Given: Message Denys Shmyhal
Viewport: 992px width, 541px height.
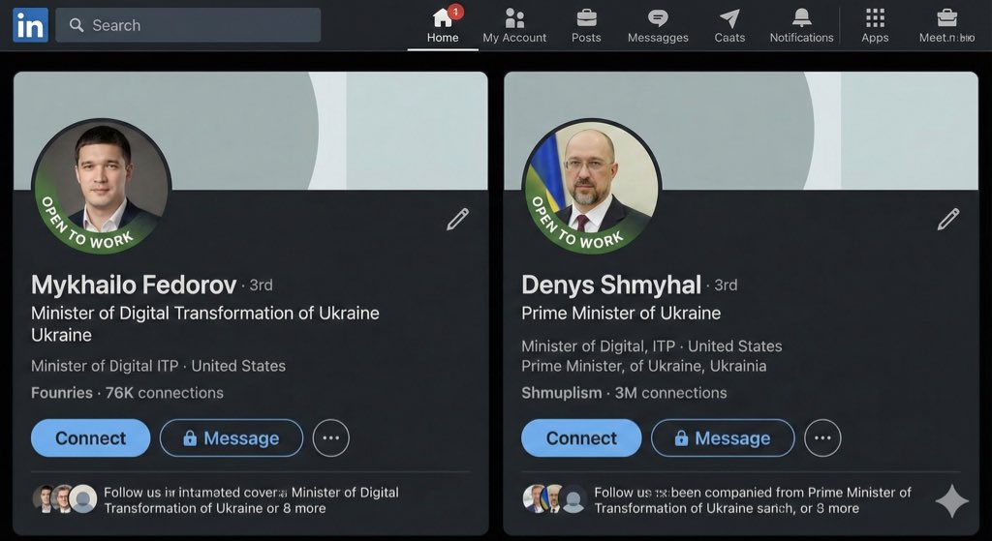Looking at the screenshot, I should [723, 438].
